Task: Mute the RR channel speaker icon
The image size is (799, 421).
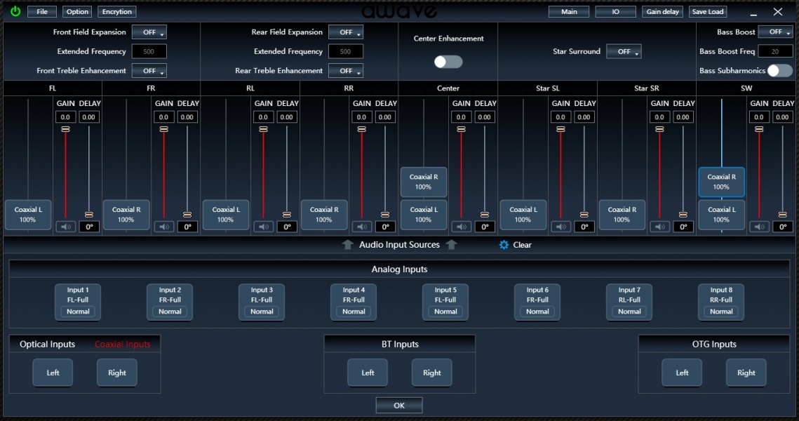Action: (x=362, y=227)
